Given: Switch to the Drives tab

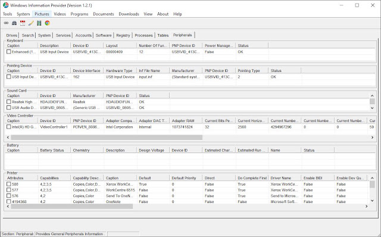Looking at the screenshot, I should (11, 35).
